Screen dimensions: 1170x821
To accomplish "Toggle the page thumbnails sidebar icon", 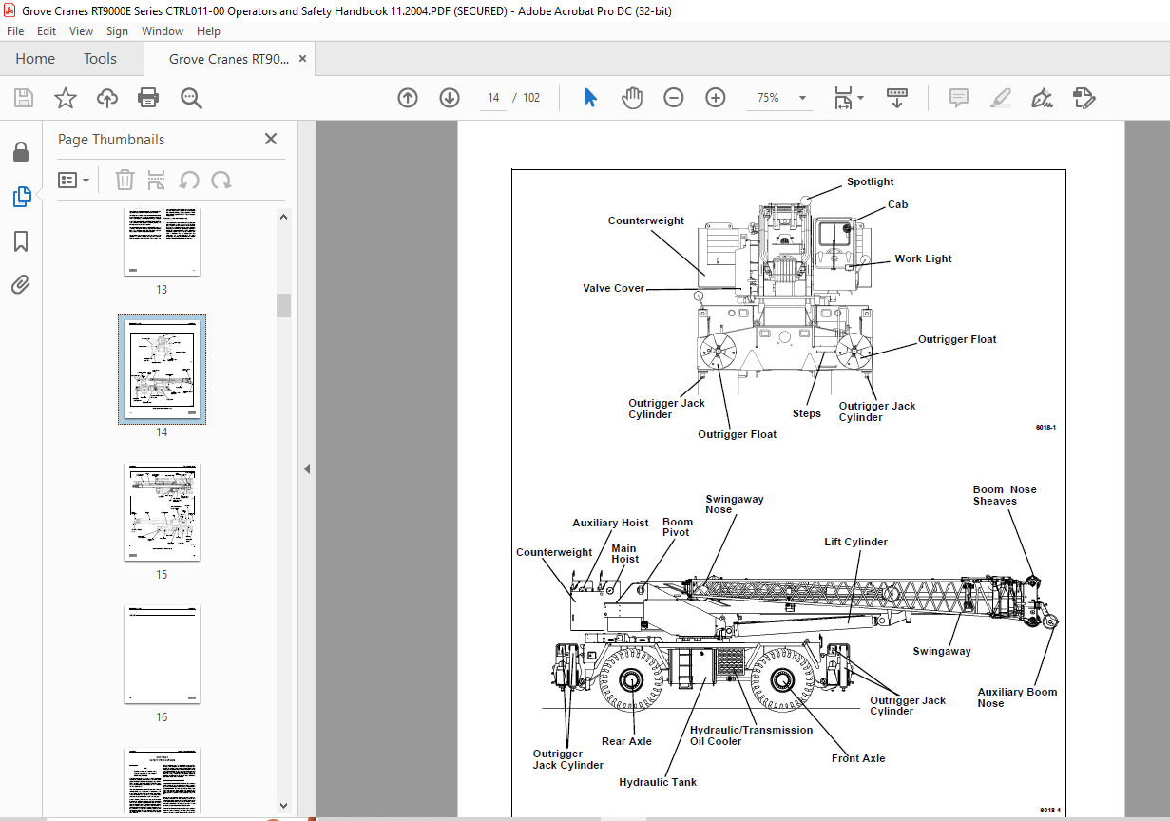I will point(21,197).
